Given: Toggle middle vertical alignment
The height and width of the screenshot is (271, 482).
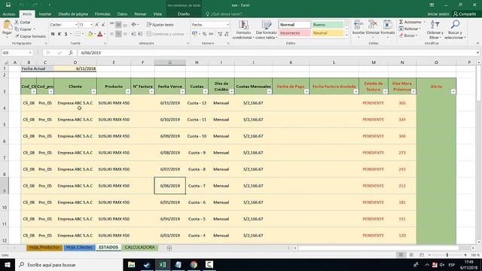Looking at the screenshot, I should 118,25.
